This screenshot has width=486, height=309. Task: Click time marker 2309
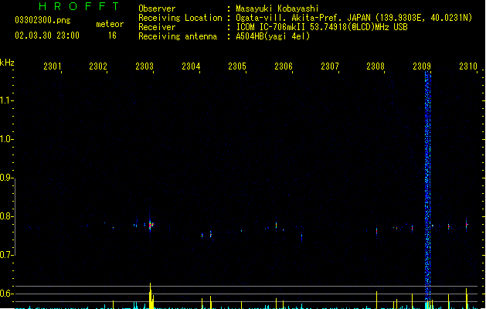[x=422, y=66]
